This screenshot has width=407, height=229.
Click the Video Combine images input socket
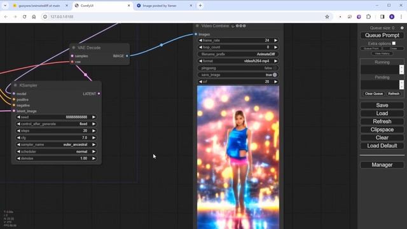click(196, 34)
